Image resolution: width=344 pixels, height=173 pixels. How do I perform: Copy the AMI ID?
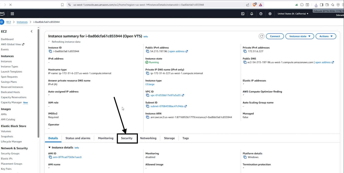coord(50,157)
